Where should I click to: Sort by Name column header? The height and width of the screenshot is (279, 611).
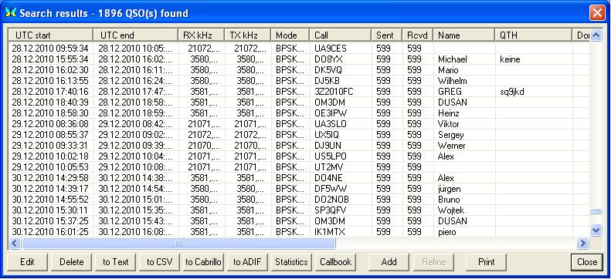463,35
